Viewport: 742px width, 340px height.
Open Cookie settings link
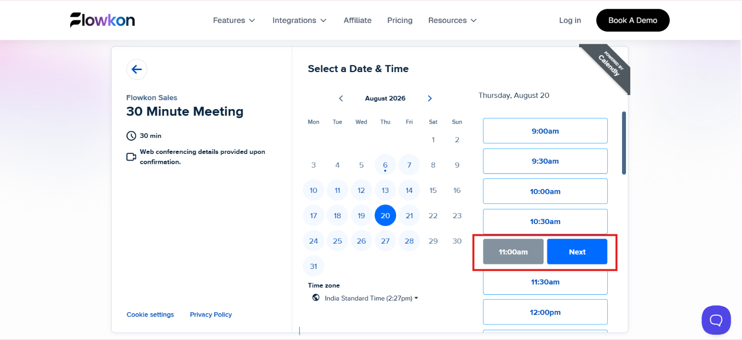(x=150, y=315)
